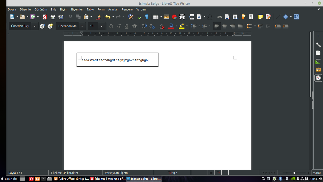Open the Biçim menu
Viewport: 323px width, 182px height.
(x=64, y=9)
